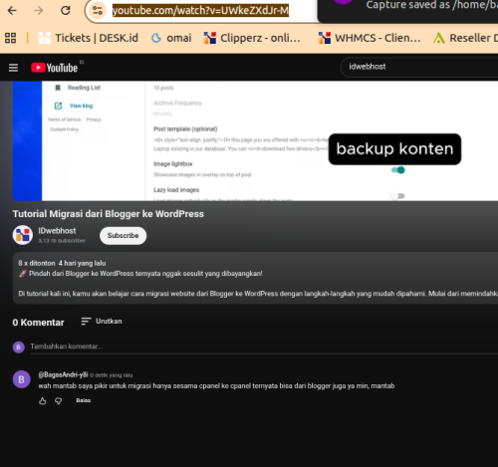Click the 8 x ditonton view count text
The image size is (498, 467).
[x=37, y=263]
